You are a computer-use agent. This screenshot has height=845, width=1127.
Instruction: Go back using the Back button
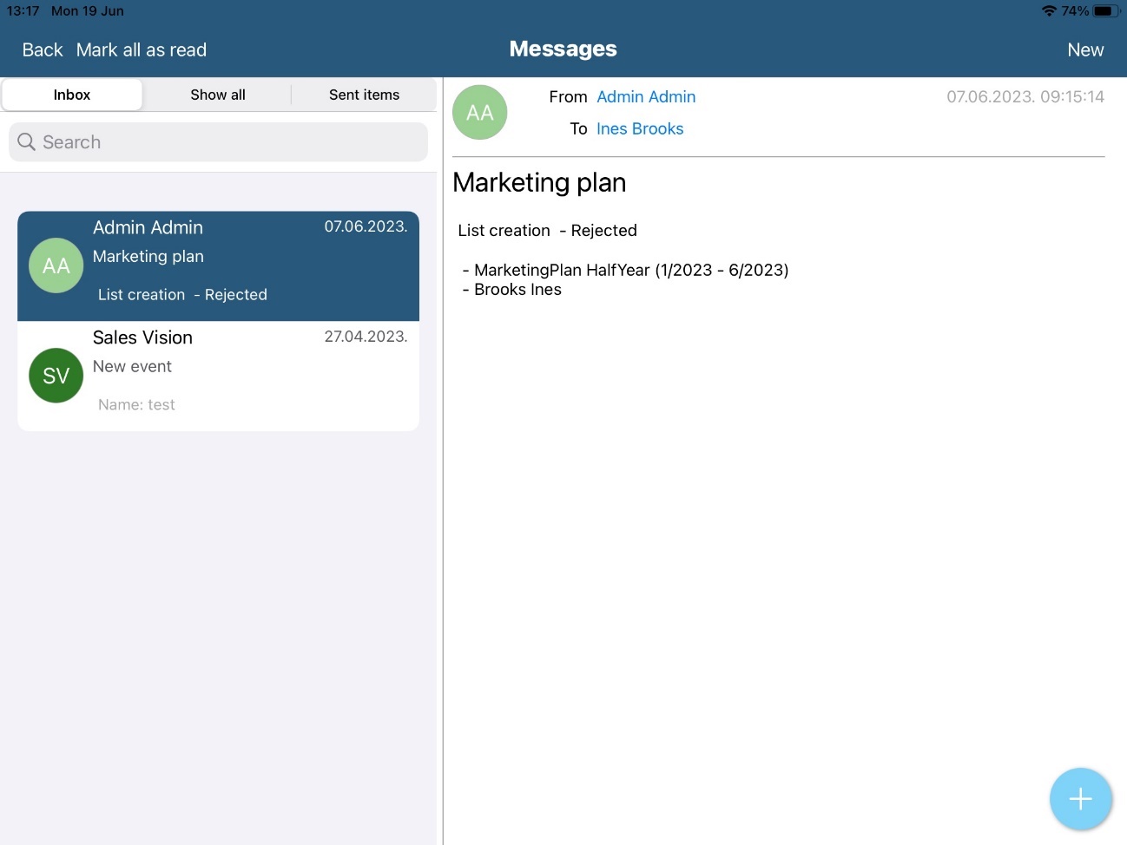coord(43,50)
